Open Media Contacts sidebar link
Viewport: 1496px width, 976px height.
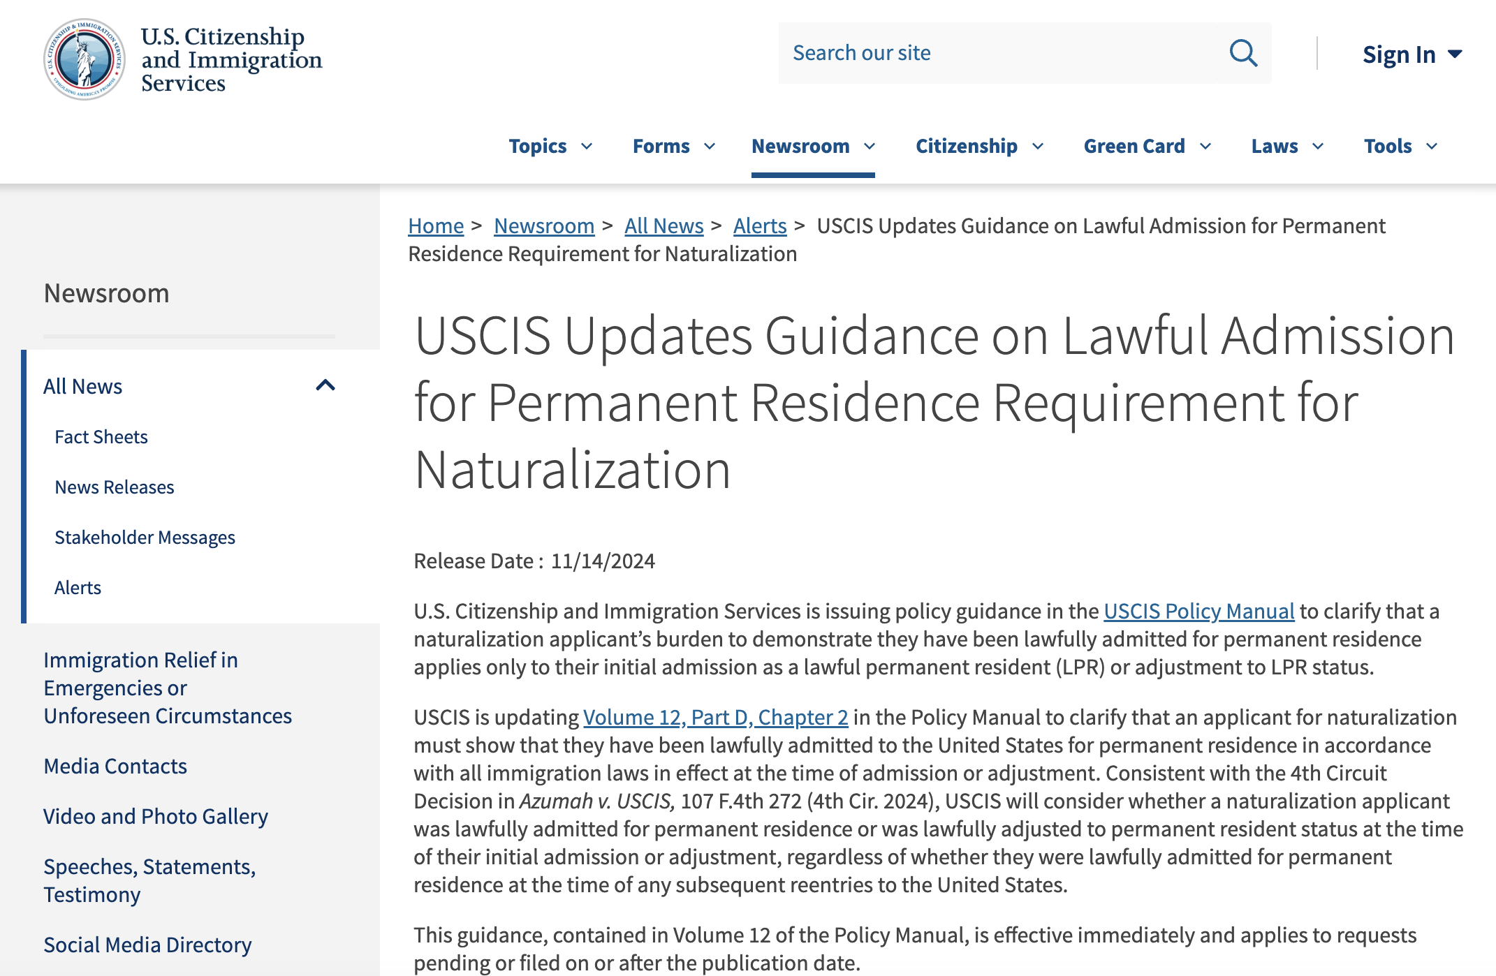115,766
